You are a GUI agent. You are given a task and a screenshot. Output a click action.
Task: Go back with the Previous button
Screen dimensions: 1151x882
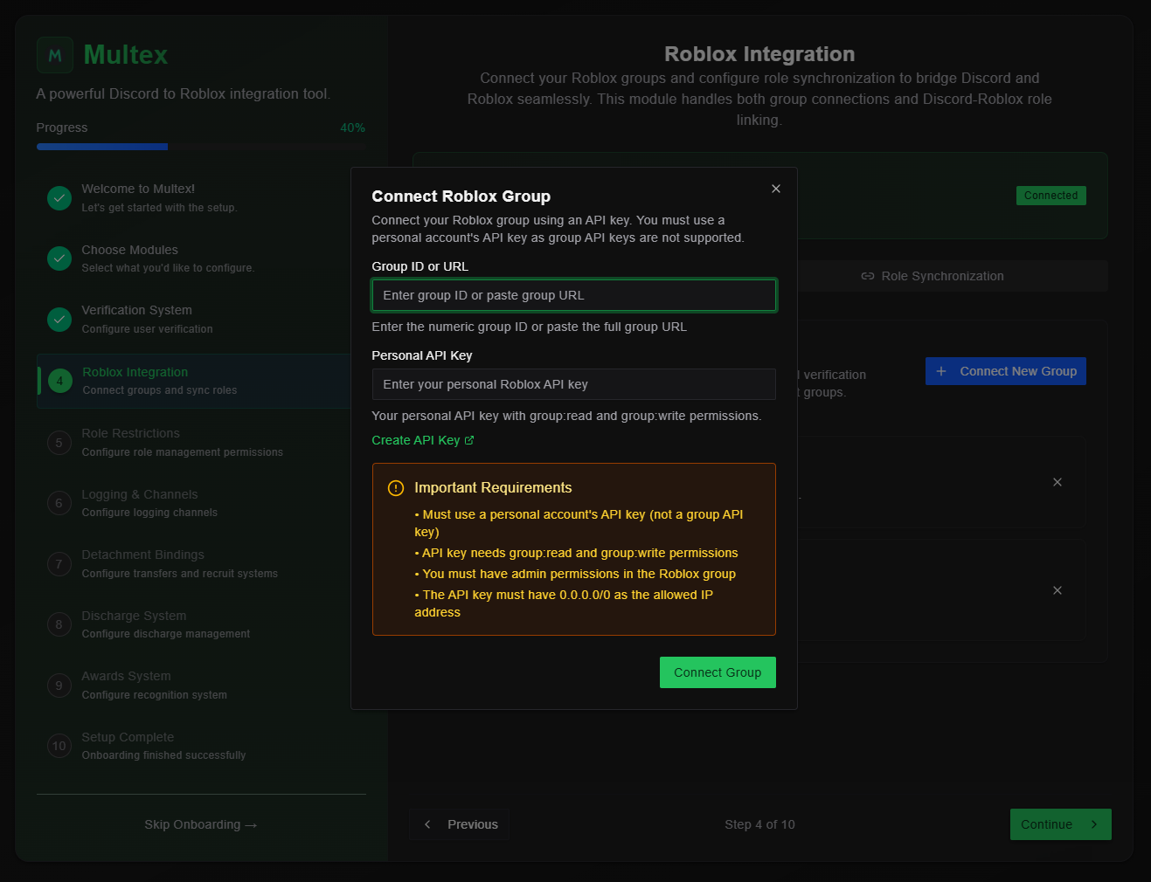tap(459, 824)
